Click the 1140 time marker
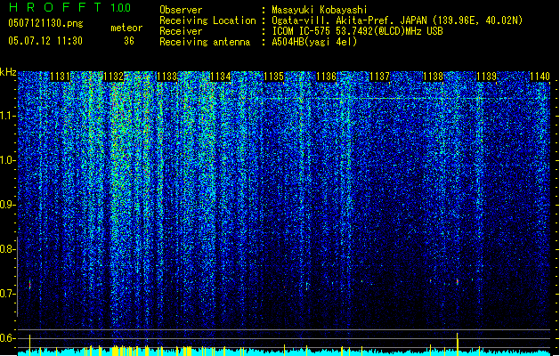560x356 pixels. (540, 77)
